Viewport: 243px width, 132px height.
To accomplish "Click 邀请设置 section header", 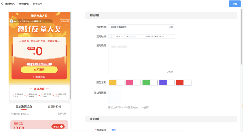I will point(95,119).
